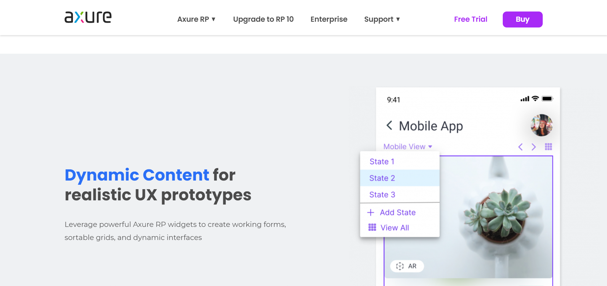Click the user profile avatar photo
This screenshot has width=607, height=286.
541,125
